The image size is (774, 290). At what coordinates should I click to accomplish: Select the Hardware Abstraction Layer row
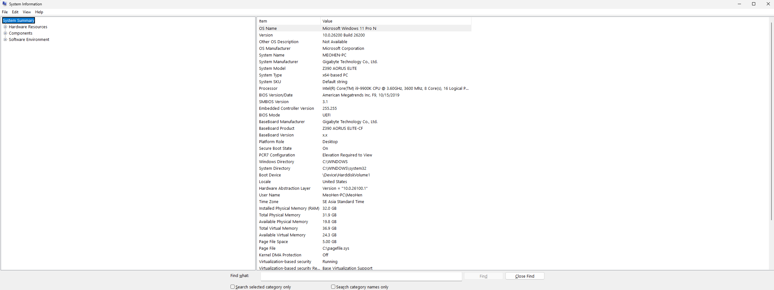(x=364, y=188)
